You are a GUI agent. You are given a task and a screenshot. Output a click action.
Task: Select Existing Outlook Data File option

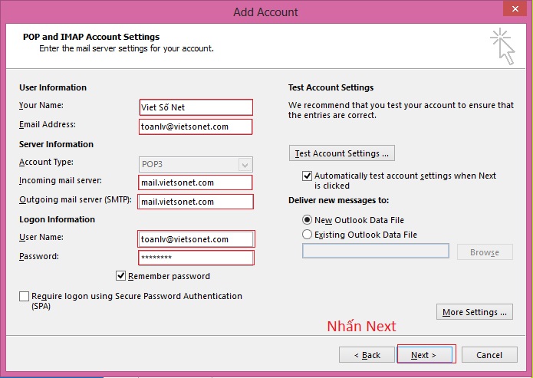[x=308, y=235]
